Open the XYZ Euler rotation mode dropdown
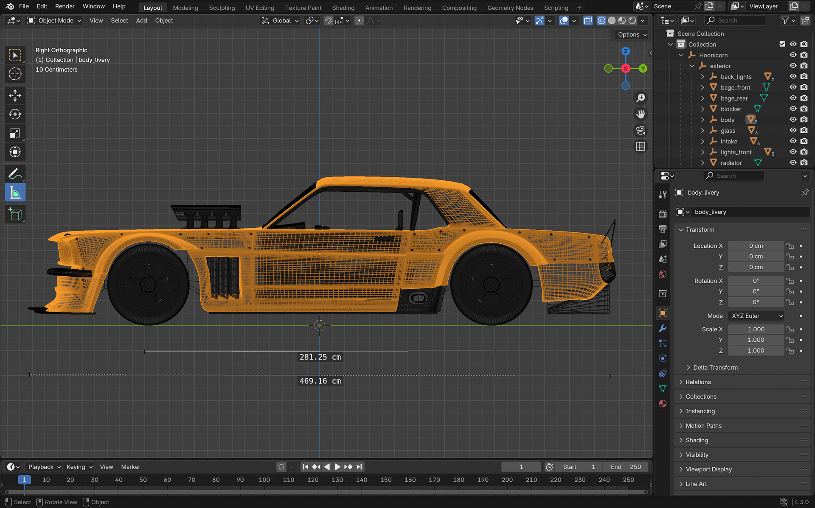 coord(756,316)
